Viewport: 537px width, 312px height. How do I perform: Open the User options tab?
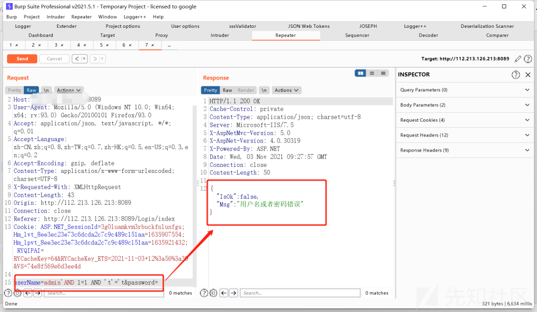[185, 26]
